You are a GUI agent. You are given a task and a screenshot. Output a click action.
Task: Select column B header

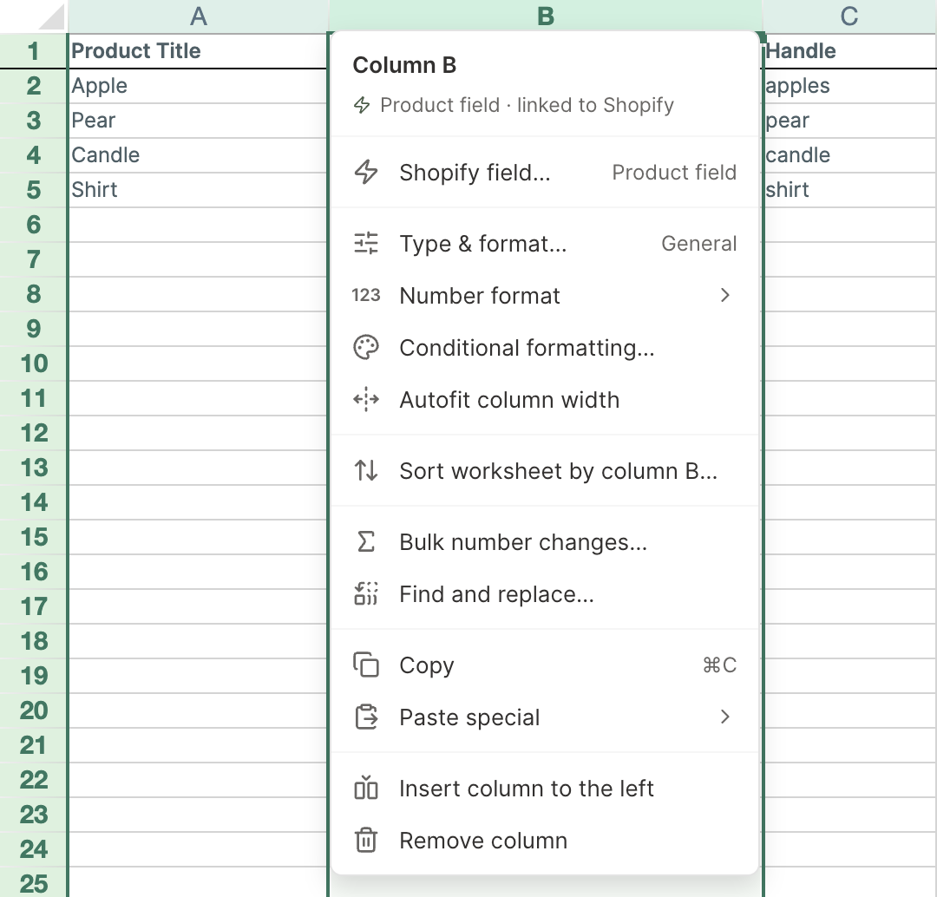(546, 16)
